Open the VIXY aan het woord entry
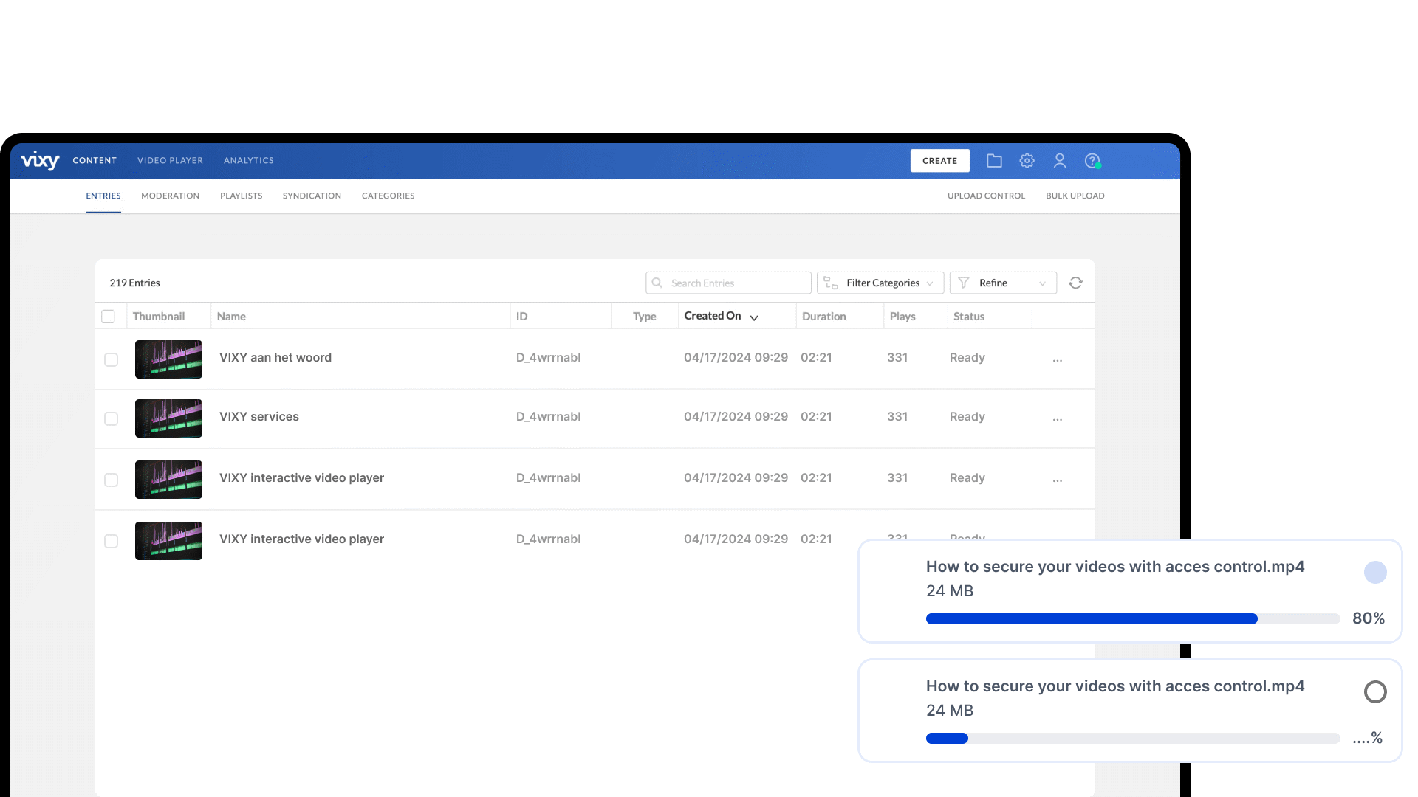 tap(275, 357)
